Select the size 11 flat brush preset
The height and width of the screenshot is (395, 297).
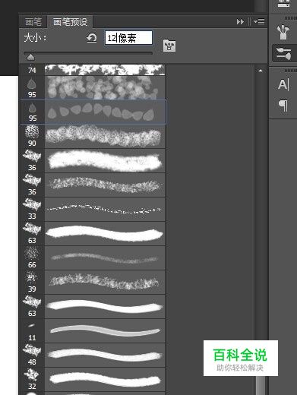click(93, 330)
